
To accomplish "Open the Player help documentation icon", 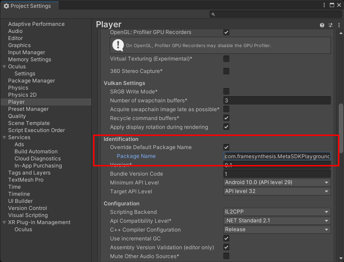I will point(322,25).
